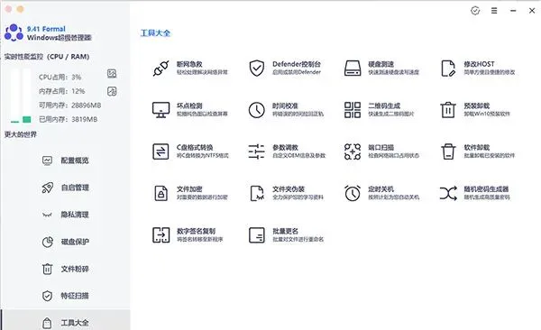This screenshot has width=541, height=330.
Task: Click the 更大的世界 label
Action: tap(21, 134)
